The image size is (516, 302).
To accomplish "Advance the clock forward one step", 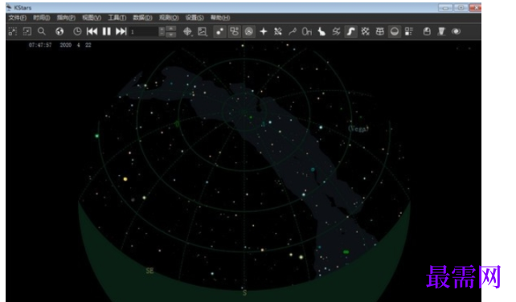I will pos(121,31).
